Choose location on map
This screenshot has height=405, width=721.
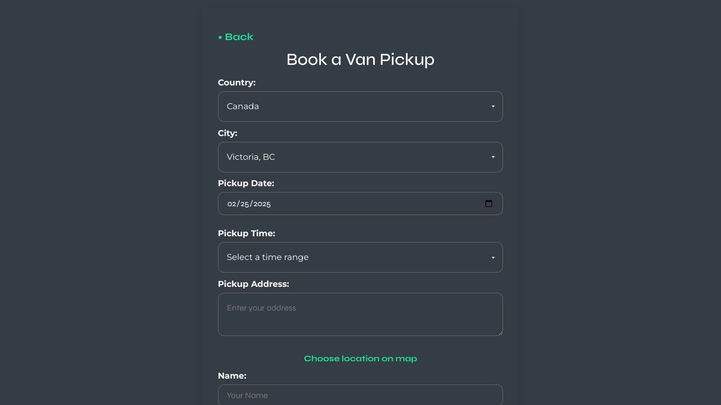(360, 359)
